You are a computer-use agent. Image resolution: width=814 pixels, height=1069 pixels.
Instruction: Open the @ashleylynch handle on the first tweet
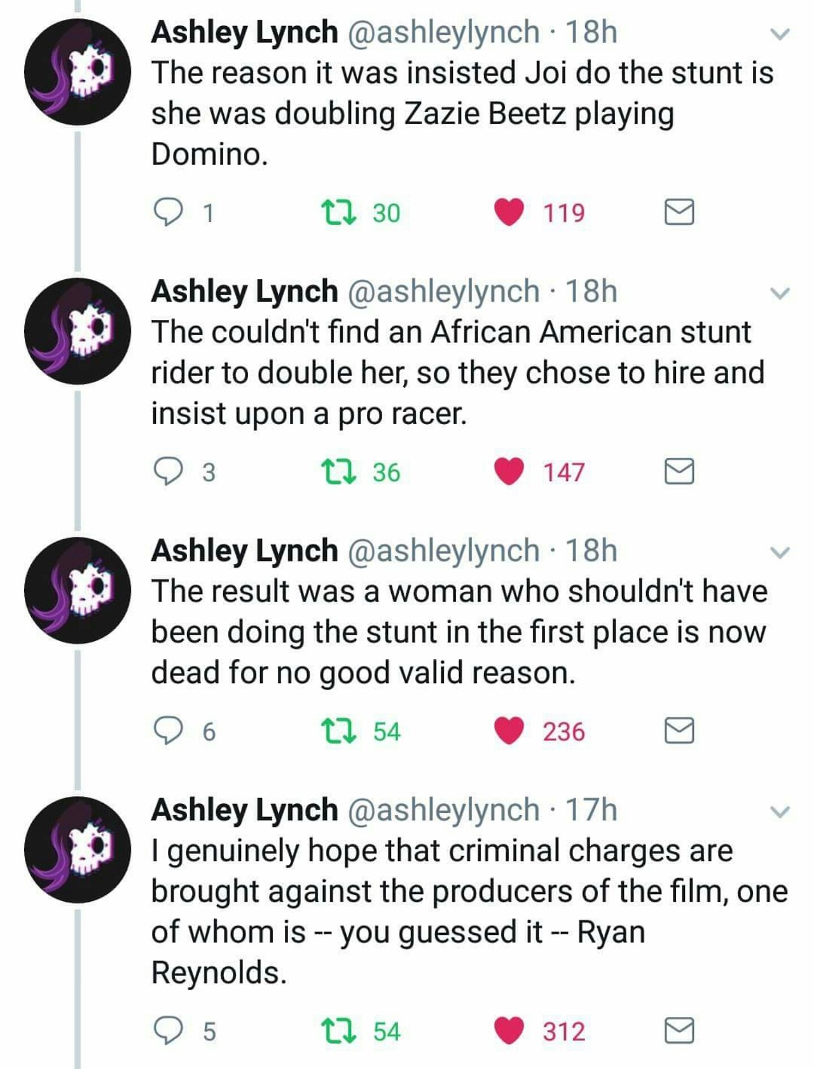tap(443, 32)
